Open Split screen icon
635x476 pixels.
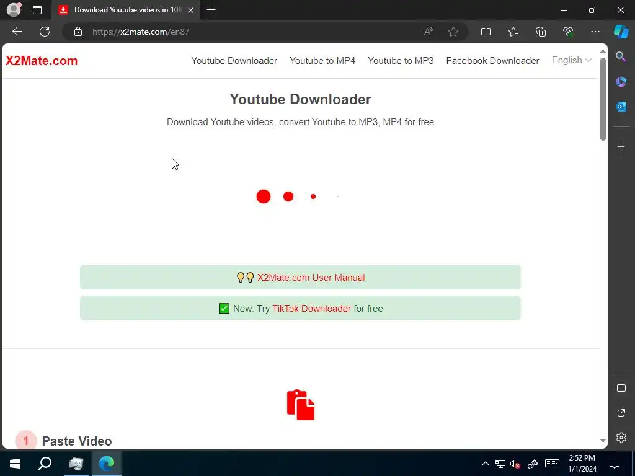coord(486,32)
